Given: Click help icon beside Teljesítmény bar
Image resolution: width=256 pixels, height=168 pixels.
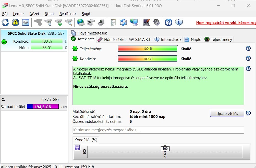Looking at the screenshot, I should (x=248, y=48).
